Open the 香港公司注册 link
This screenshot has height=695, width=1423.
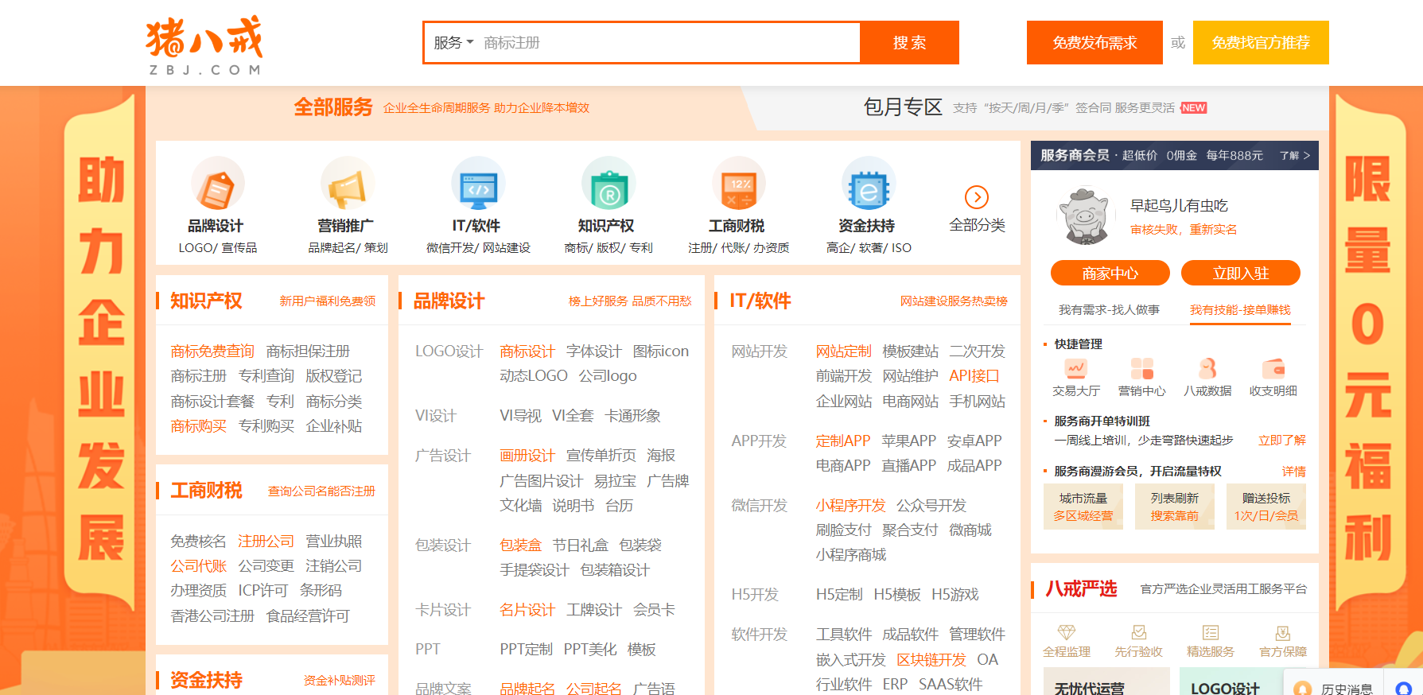212,615
